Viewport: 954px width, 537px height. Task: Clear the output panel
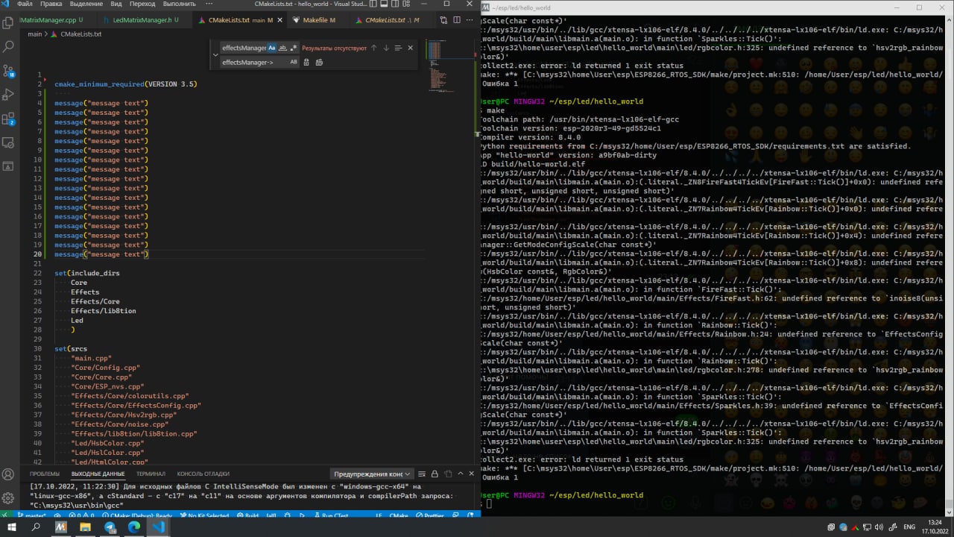[421, 474]
